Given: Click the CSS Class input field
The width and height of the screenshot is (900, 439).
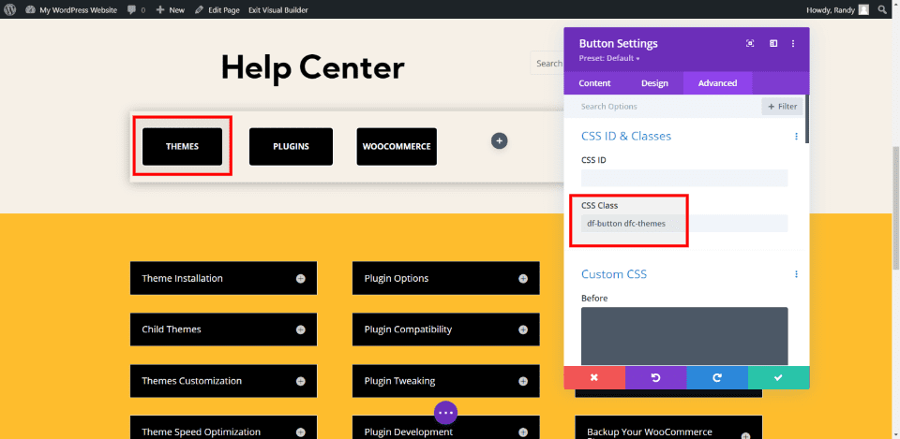Looking at the screenshot, I should 684,224.
